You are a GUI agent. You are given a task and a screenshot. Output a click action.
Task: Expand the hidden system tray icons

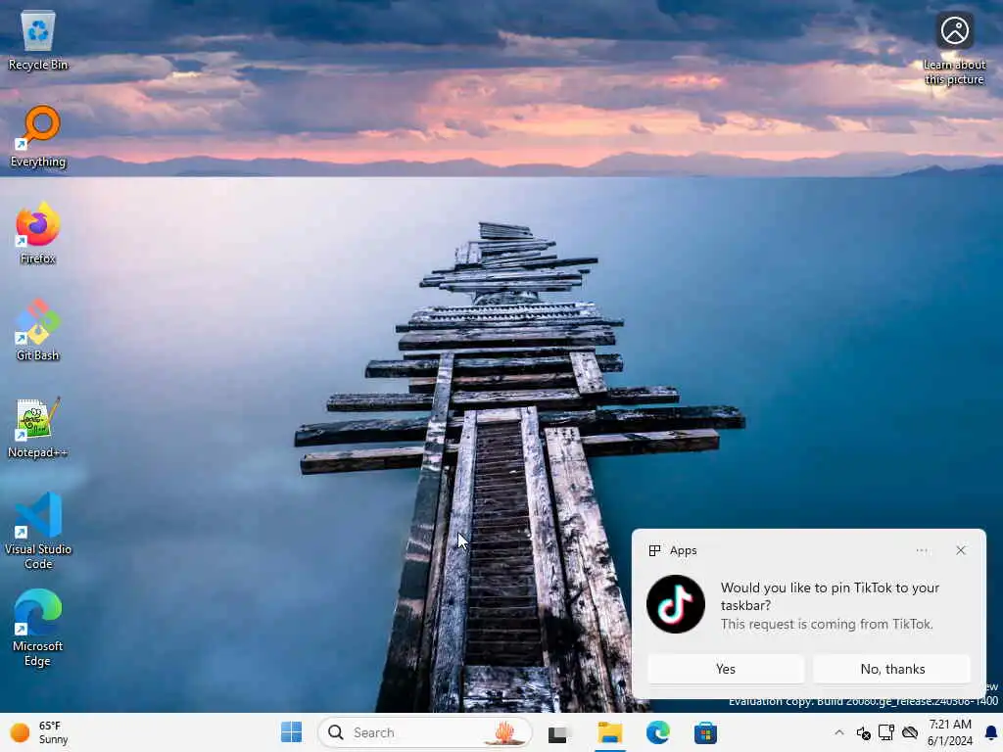coord(839,732)
